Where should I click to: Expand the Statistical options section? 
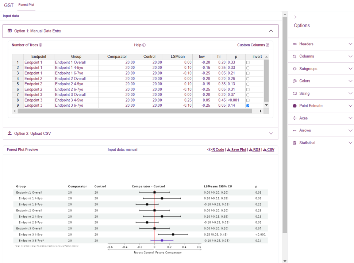[350, 143]
